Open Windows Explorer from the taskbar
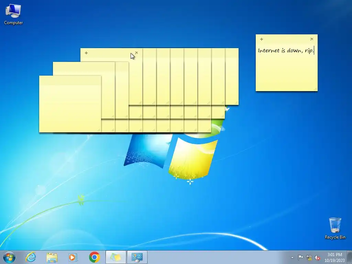The width and height of the screenshot is (352, 264). coord(52,257)
